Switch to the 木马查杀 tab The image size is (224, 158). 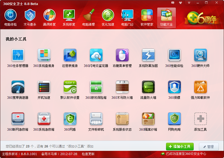point(30,17)
